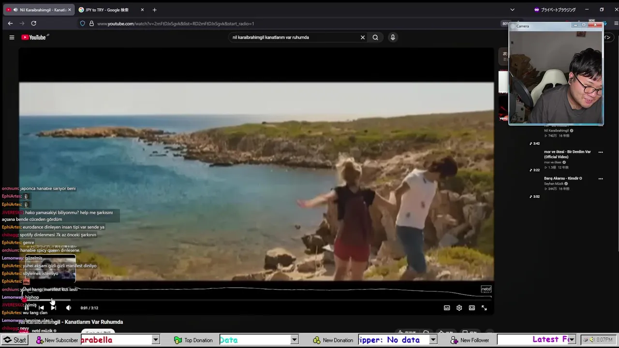Screen dimensions: 619x348
Task: Click the 3:22 duration of mor ve ötesi video
Action: coord(534,170)
